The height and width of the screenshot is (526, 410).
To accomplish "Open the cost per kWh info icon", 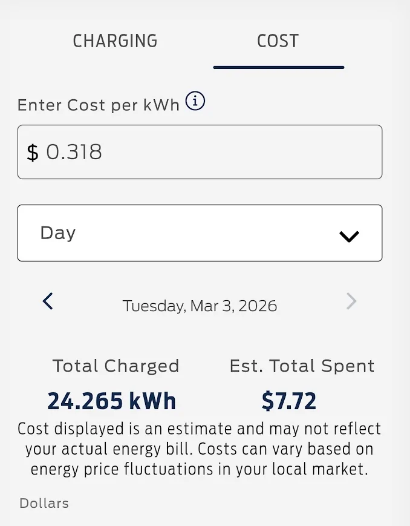I will click(195, 102).
